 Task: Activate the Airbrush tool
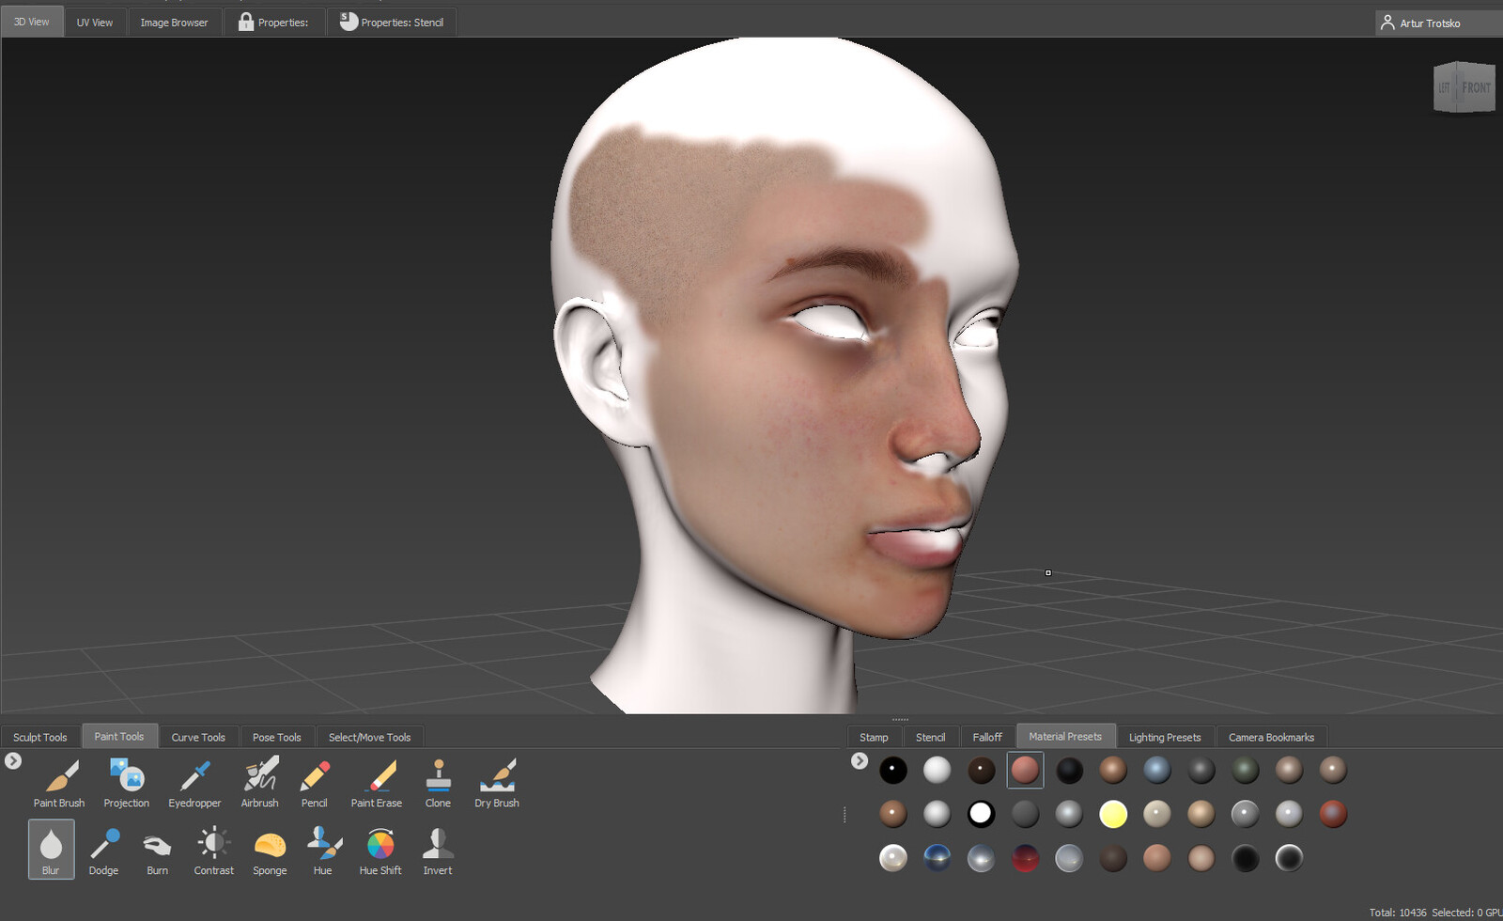tap(260, 783)
